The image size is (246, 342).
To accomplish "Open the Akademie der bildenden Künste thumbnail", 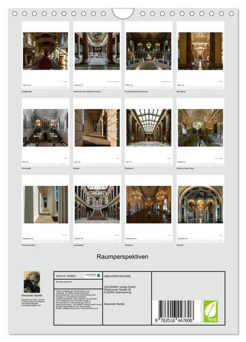I will tap(97, 51).
